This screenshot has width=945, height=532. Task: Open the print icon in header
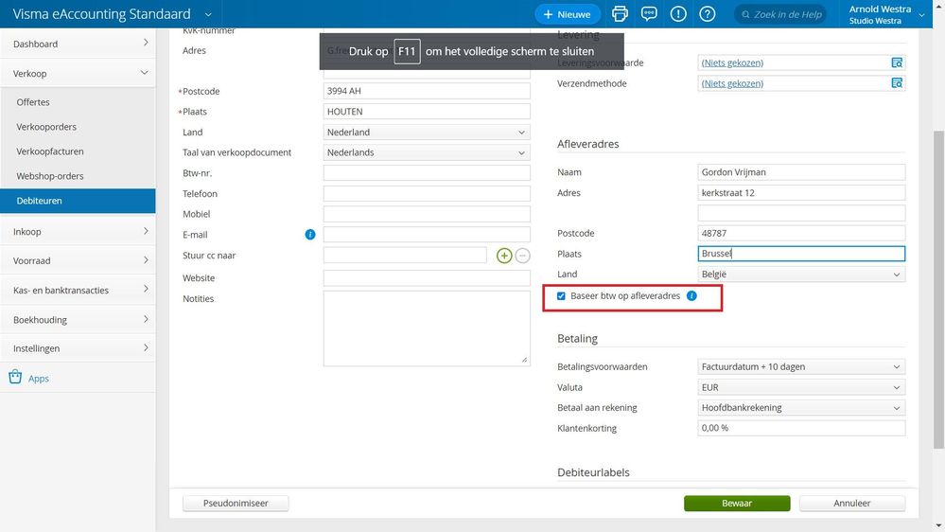pyautogui.click(x=620, y=14)
